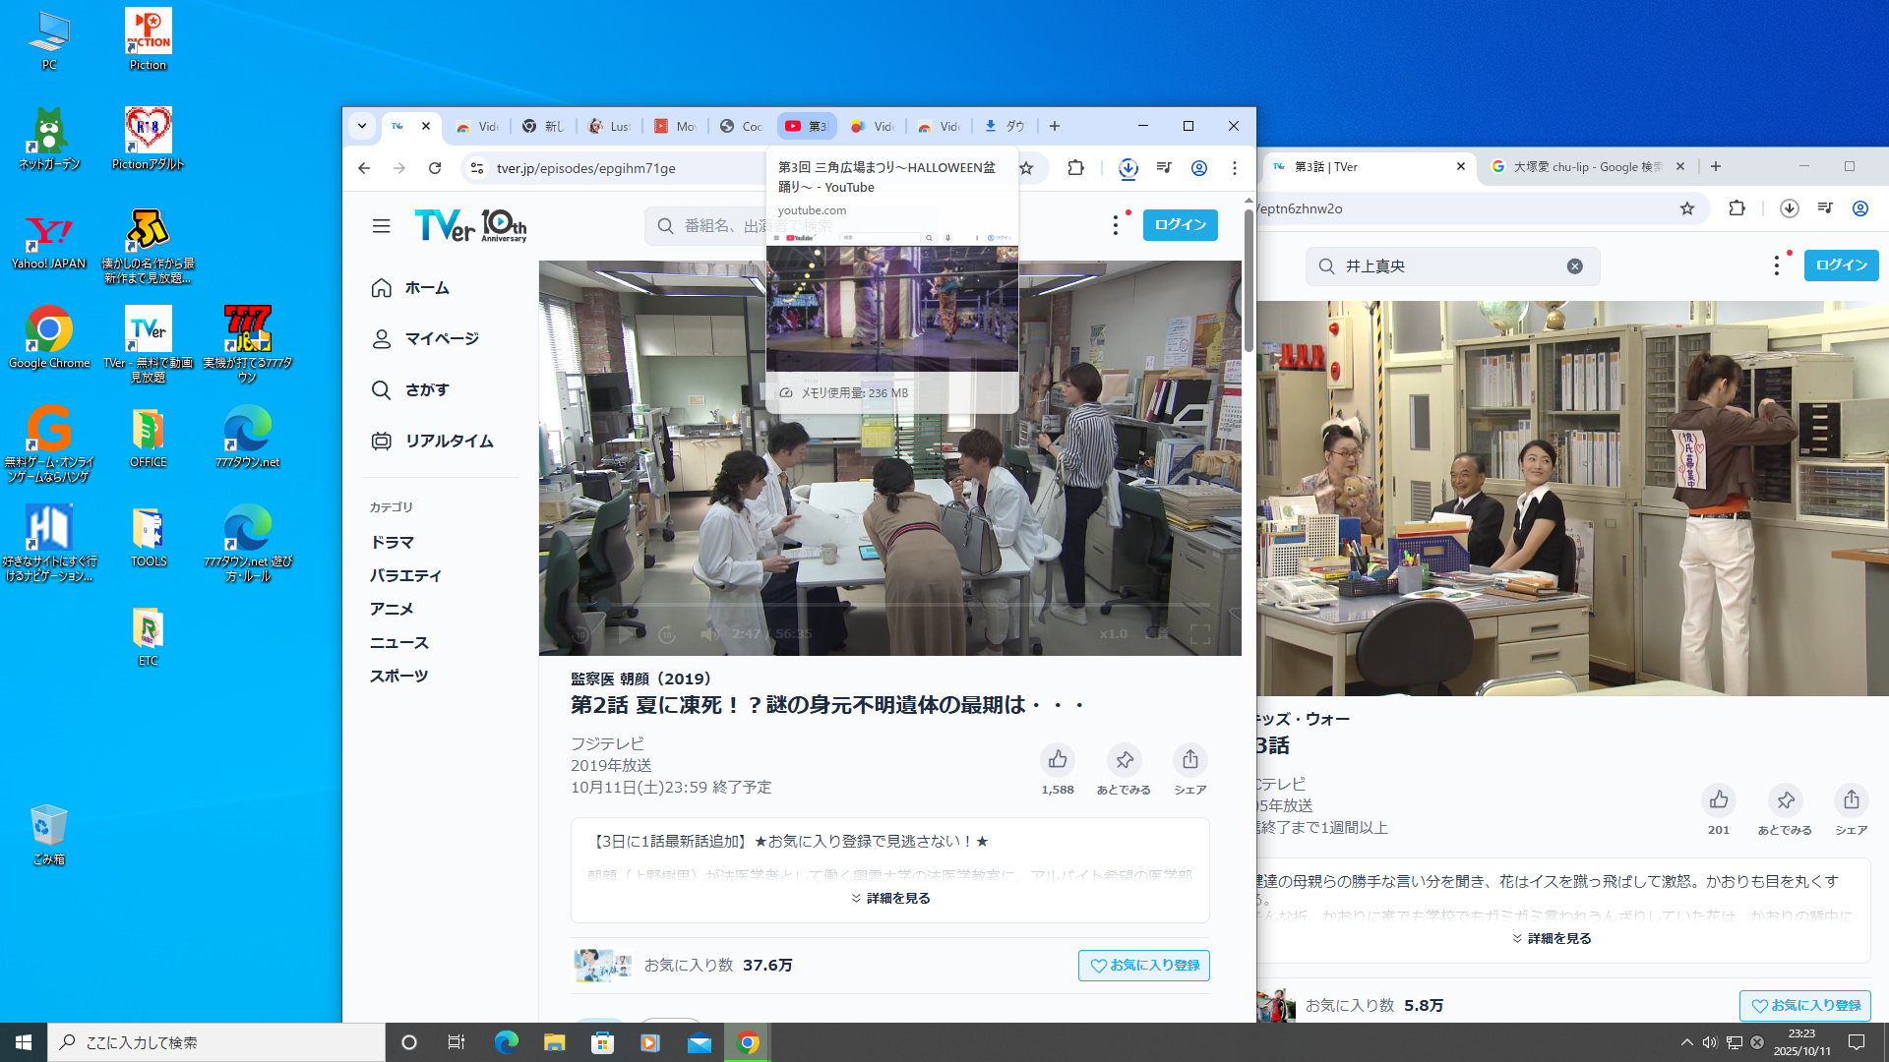Toggle お気に入り登録 button in right window
The height and width of the screenshot is (1062, 1889).
1804,1005
